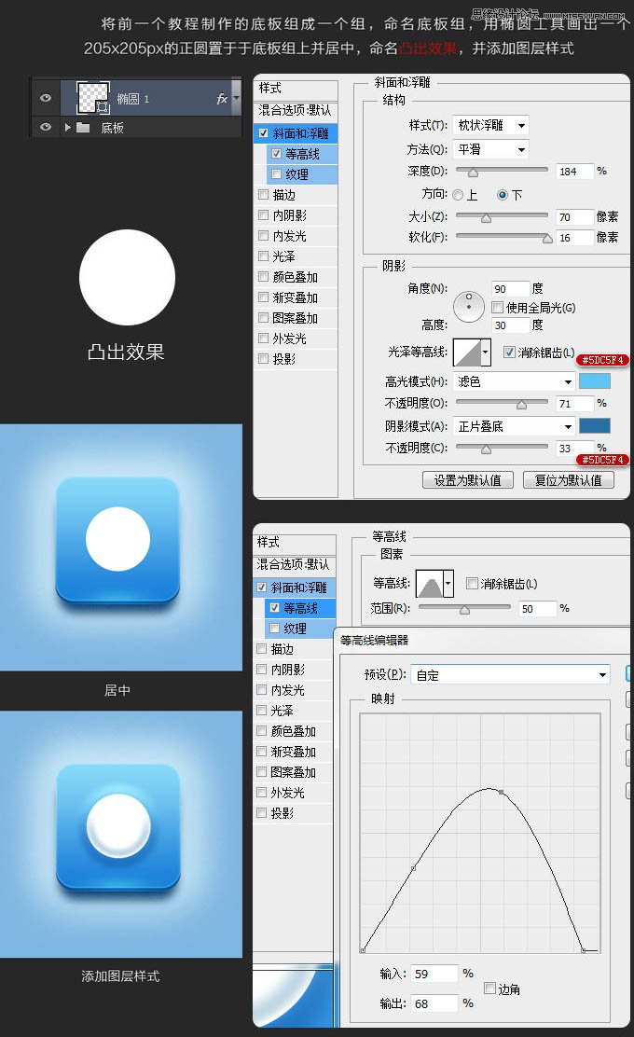This screenshot has width=634, height=1037.
Task: Enable 描边 in Contour settings dialog
Action: (261, 649)
